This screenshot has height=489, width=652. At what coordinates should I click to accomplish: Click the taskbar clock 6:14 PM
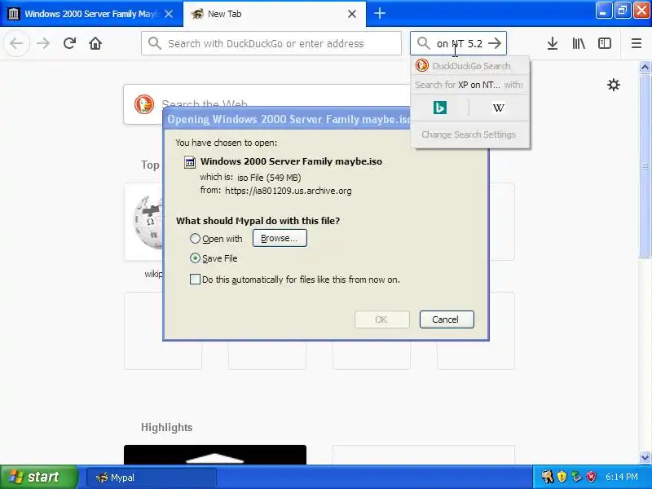click(622, 477)
